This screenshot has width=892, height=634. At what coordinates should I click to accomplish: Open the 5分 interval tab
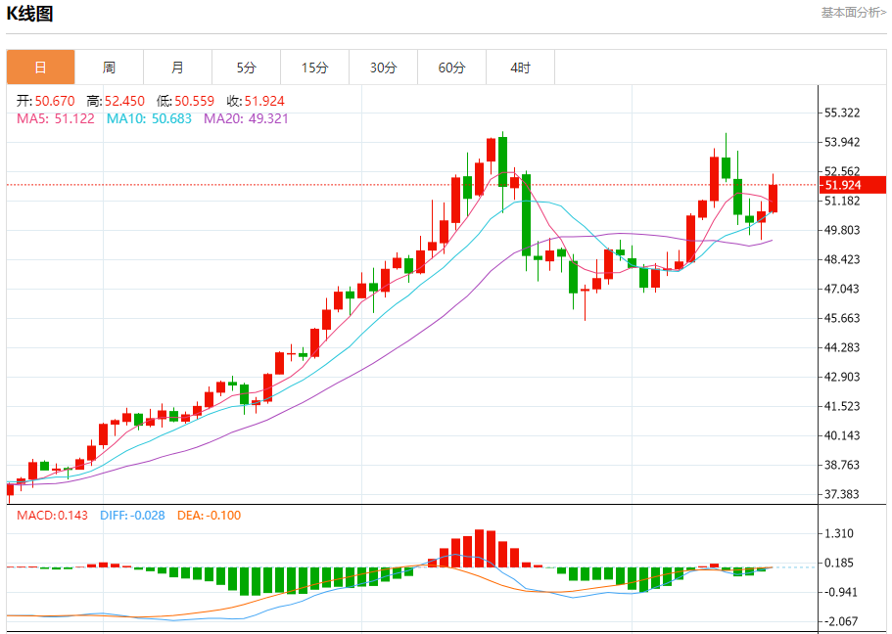247,68
